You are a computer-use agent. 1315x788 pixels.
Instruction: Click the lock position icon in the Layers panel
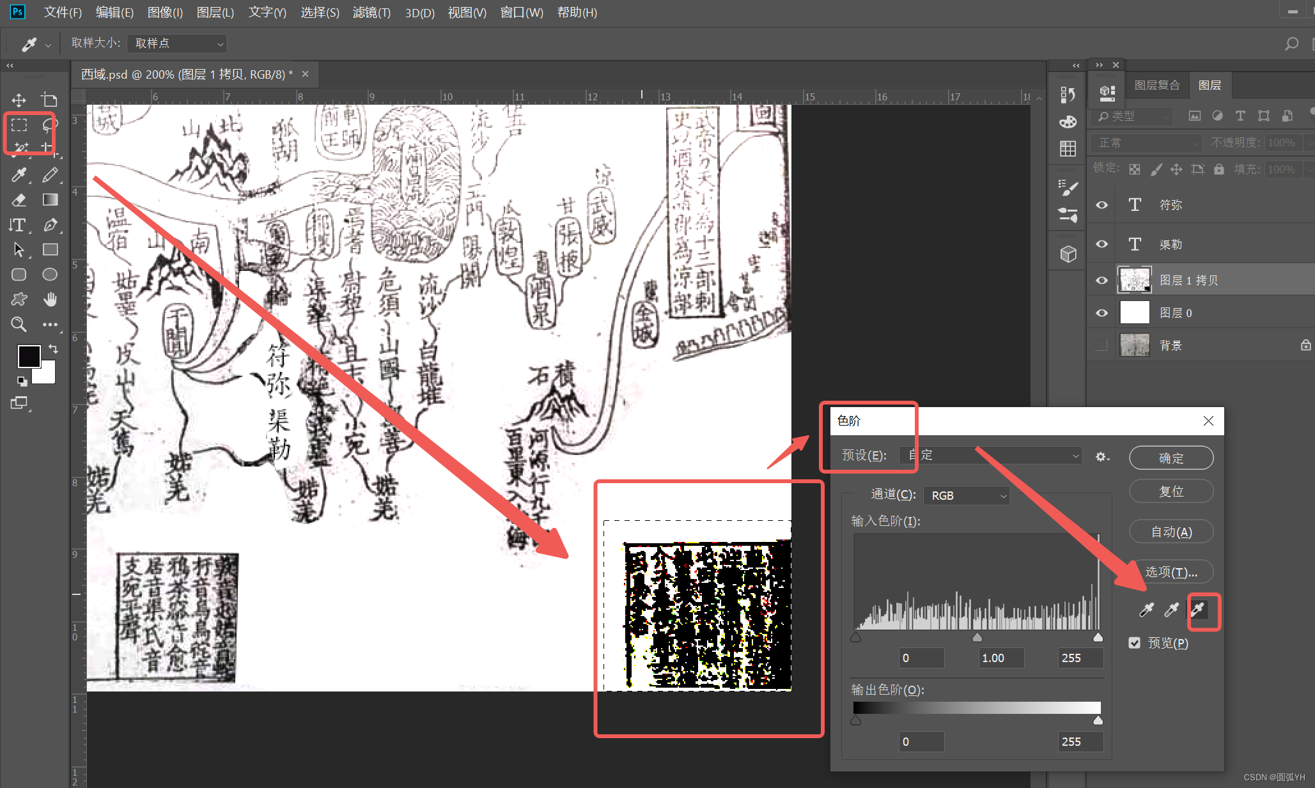pos(1176,169)
